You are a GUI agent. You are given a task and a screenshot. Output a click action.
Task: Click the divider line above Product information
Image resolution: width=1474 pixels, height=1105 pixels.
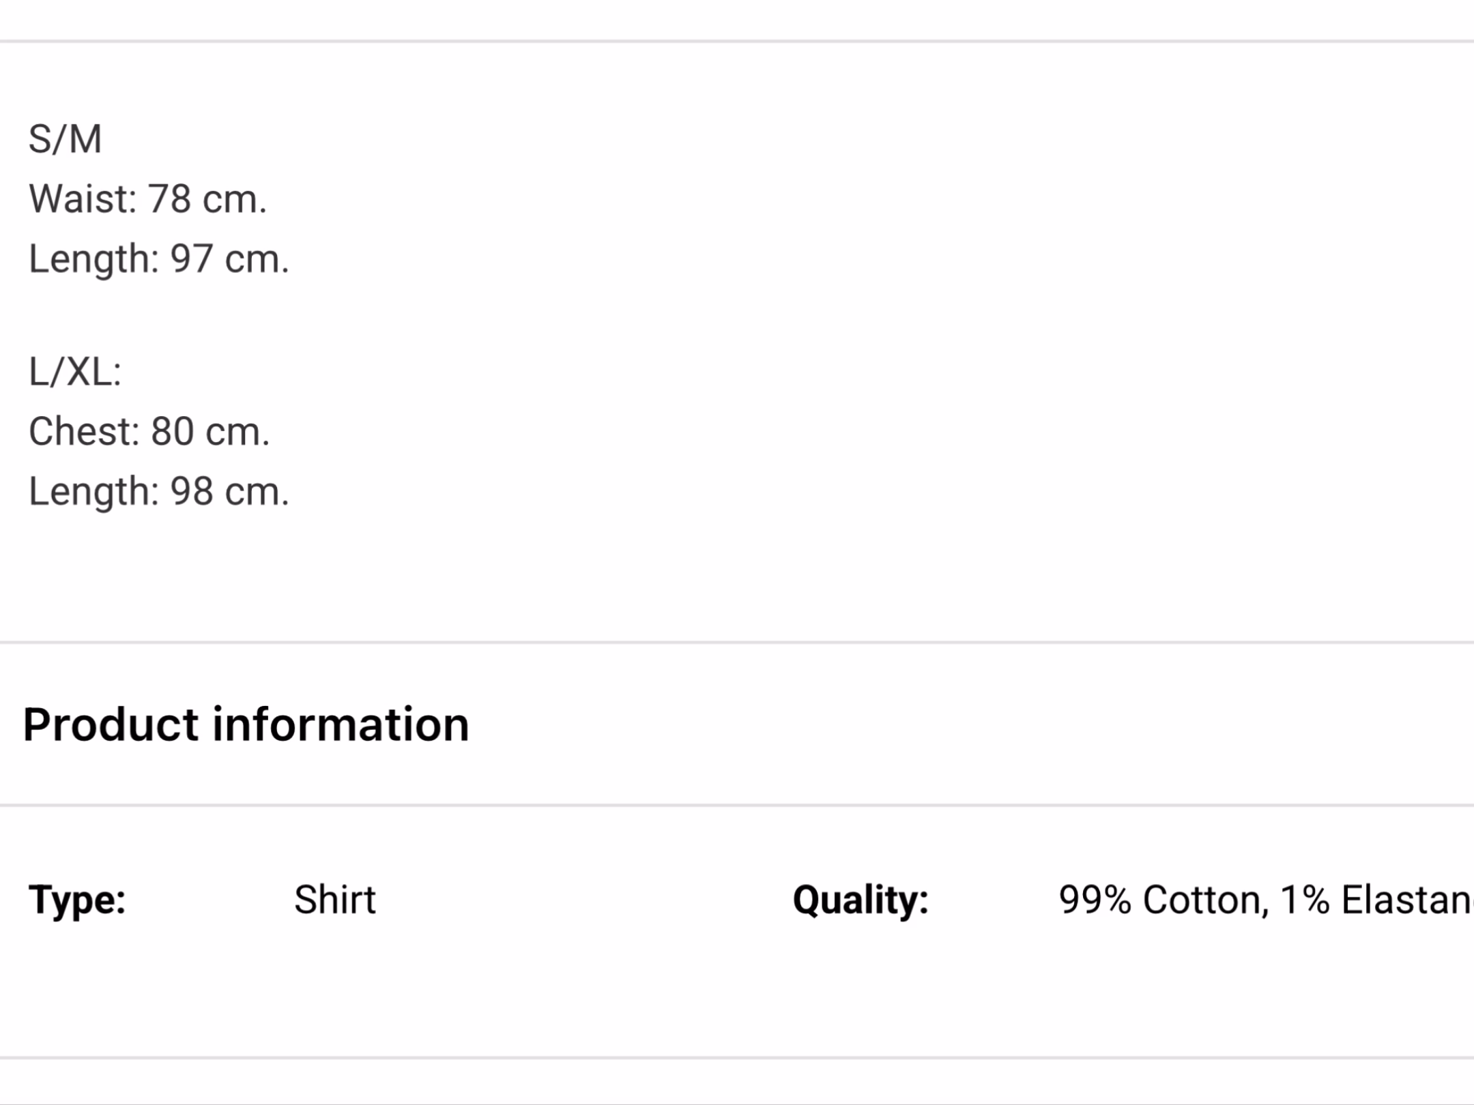737,642
